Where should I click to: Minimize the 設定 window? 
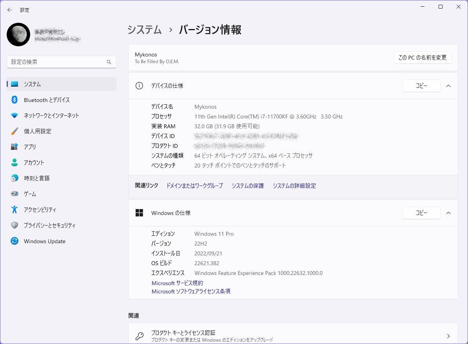pos(422,7)
